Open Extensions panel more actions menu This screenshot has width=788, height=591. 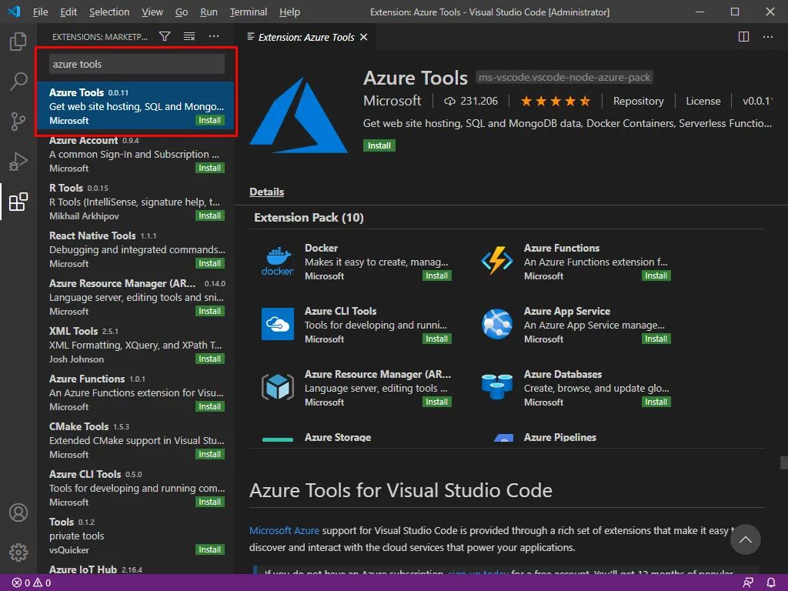214,36
